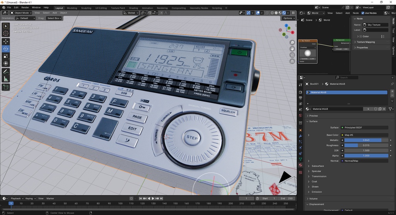Select the 3D Cursor tool
The image size is (396, 215).
(x=6, y=33)
